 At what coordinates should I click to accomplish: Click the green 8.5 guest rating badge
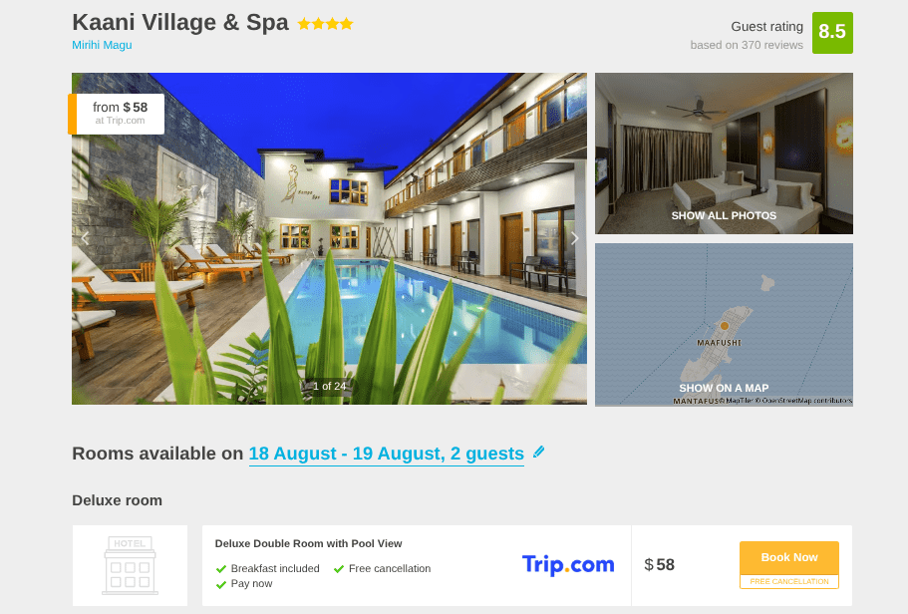(832, 33)
